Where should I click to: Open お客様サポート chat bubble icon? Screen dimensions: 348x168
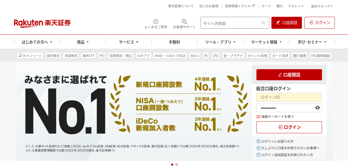click(x=184, y=22)
